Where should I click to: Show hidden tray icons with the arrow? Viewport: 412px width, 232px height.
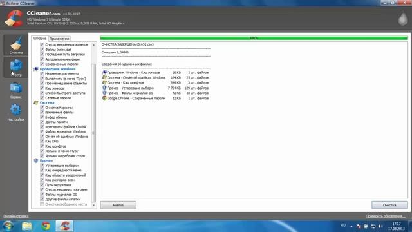351,226
